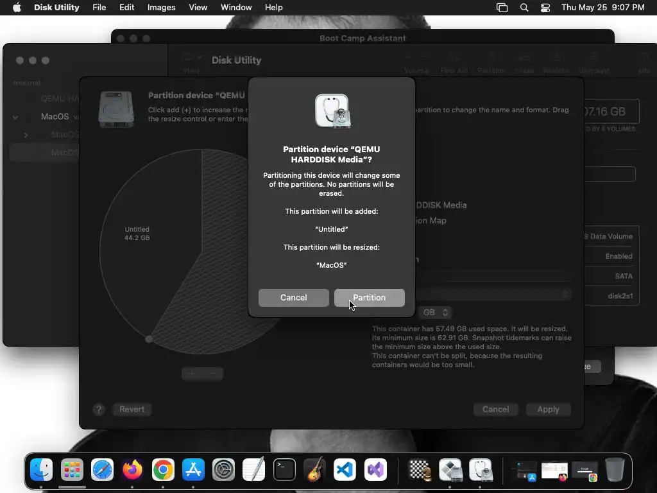Click the Disk Utility icon in the Dock
The image size is (657, 493).
tap(481, 469)
